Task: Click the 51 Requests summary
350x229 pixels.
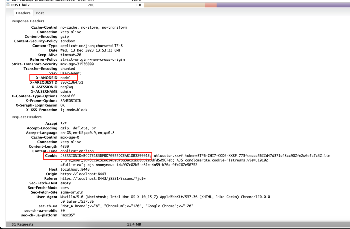Action: pos(23,224)
